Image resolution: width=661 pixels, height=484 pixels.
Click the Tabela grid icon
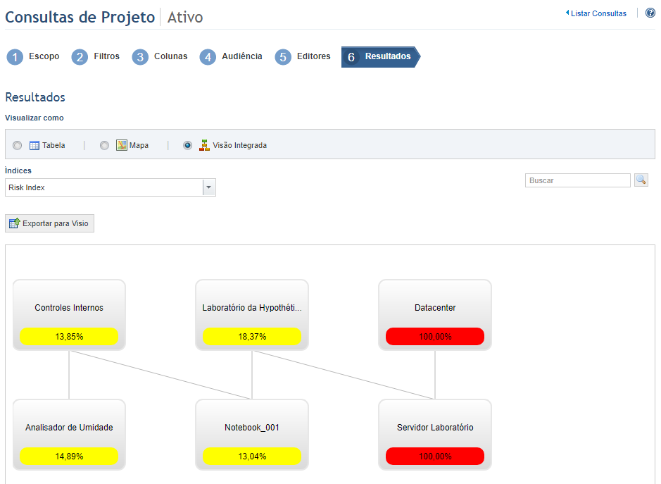(x=34, y=146)
